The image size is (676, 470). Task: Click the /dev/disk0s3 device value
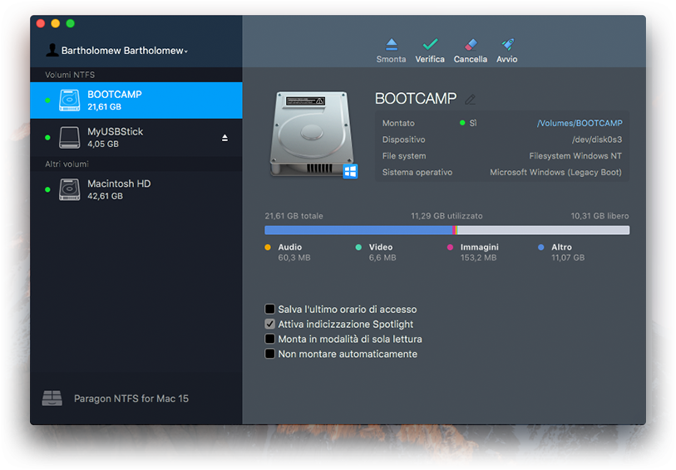(x=597, y=140)
